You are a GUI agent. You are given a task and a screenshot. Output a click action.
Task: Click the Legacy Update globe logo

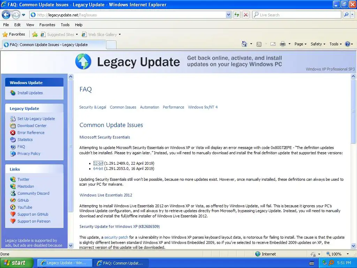83,61
